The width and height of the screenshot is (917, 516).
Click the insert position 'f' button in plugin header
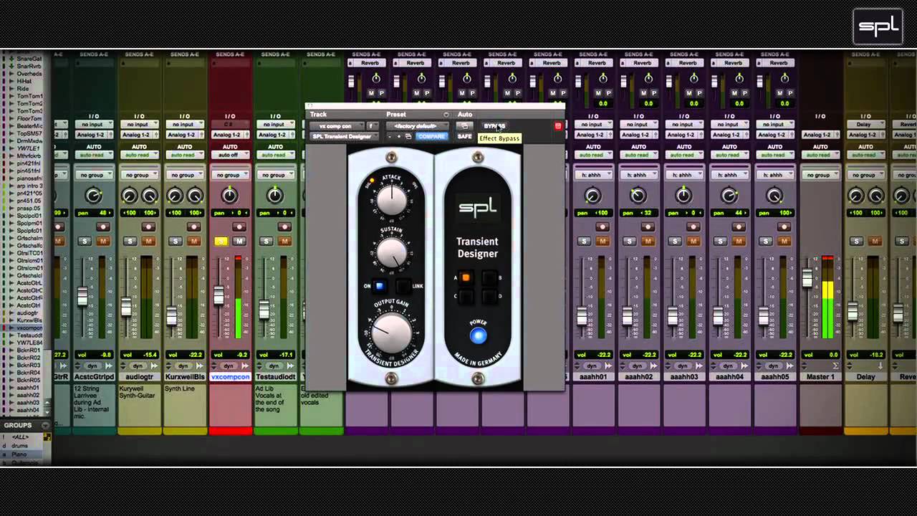(371, 126)
